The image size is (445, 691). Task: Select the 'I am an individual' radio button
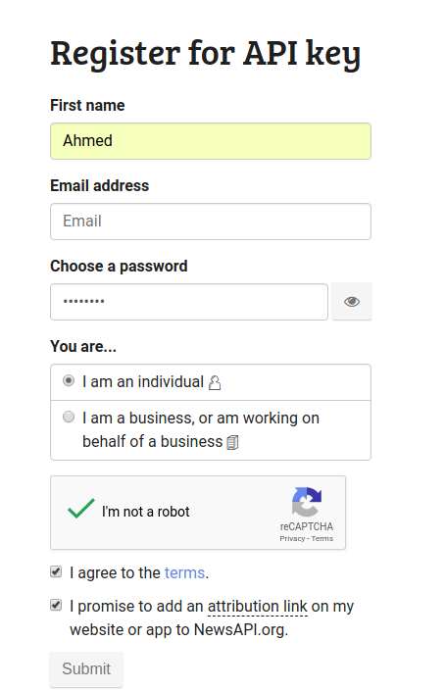click(69, 380)
